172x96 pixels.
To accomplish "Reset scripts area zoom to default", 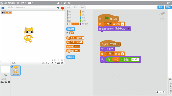I will point(160,92).
